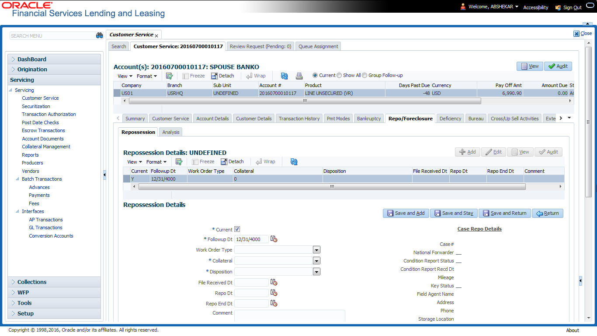Click the Return button

[x=548, y=213]
